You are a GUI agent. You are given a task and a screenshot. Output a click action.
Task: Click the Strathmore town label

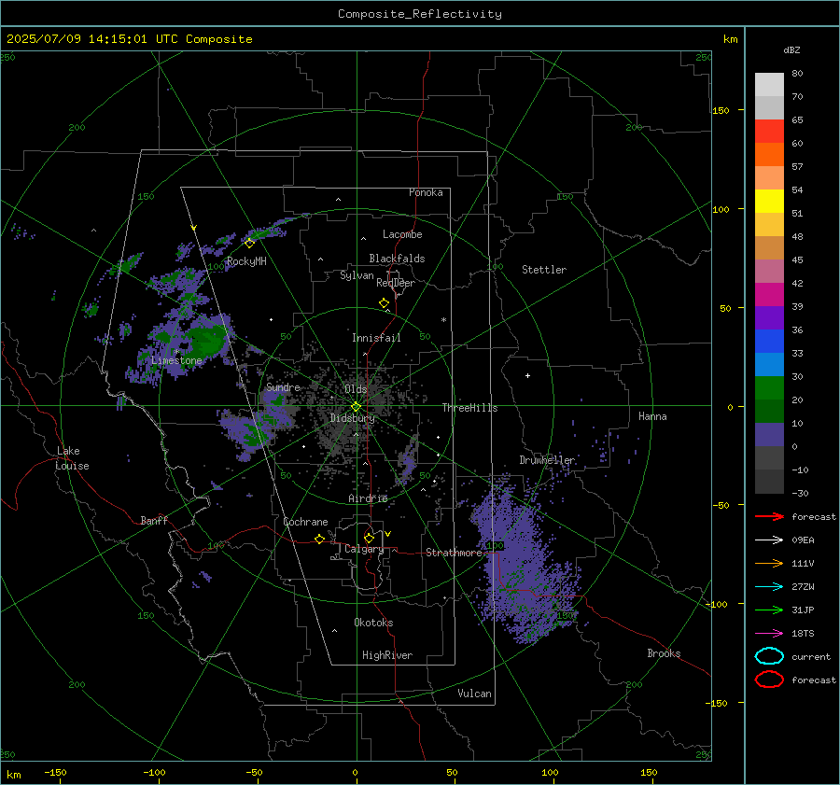coord(454,553)
